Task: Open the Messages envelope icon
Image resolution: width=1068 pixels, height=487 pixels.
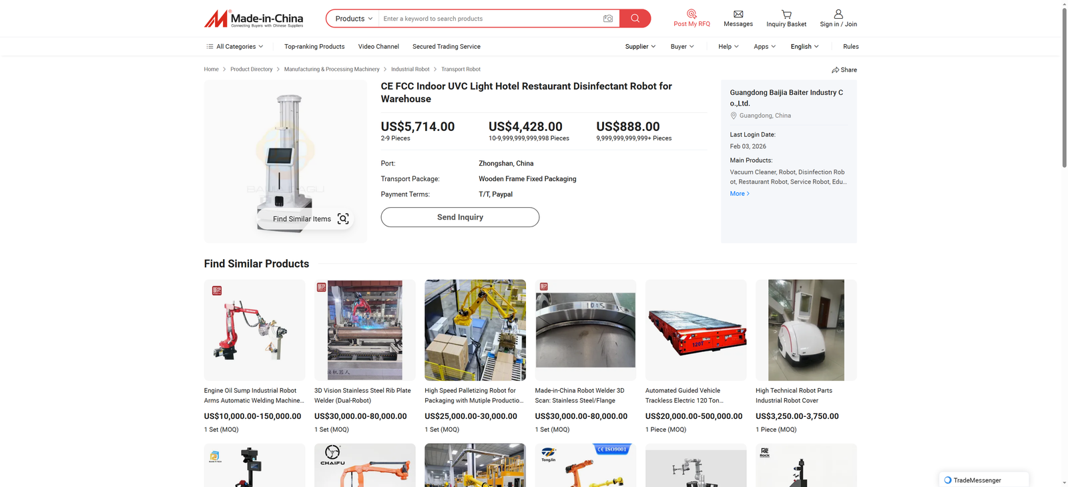Action: pyautogui.click(x=738, y=14)
